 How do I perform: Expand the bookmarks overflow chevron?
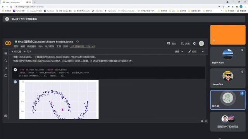(222, 11)
